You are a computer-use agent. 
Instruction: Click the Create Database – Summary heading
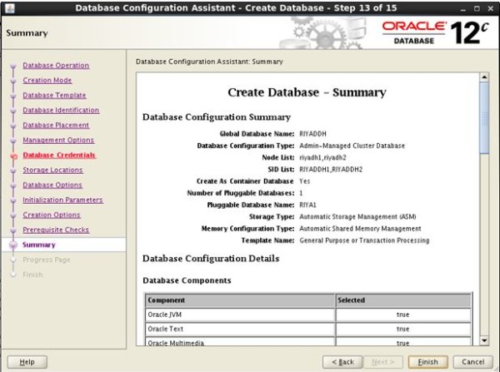(x=307, y=92)
